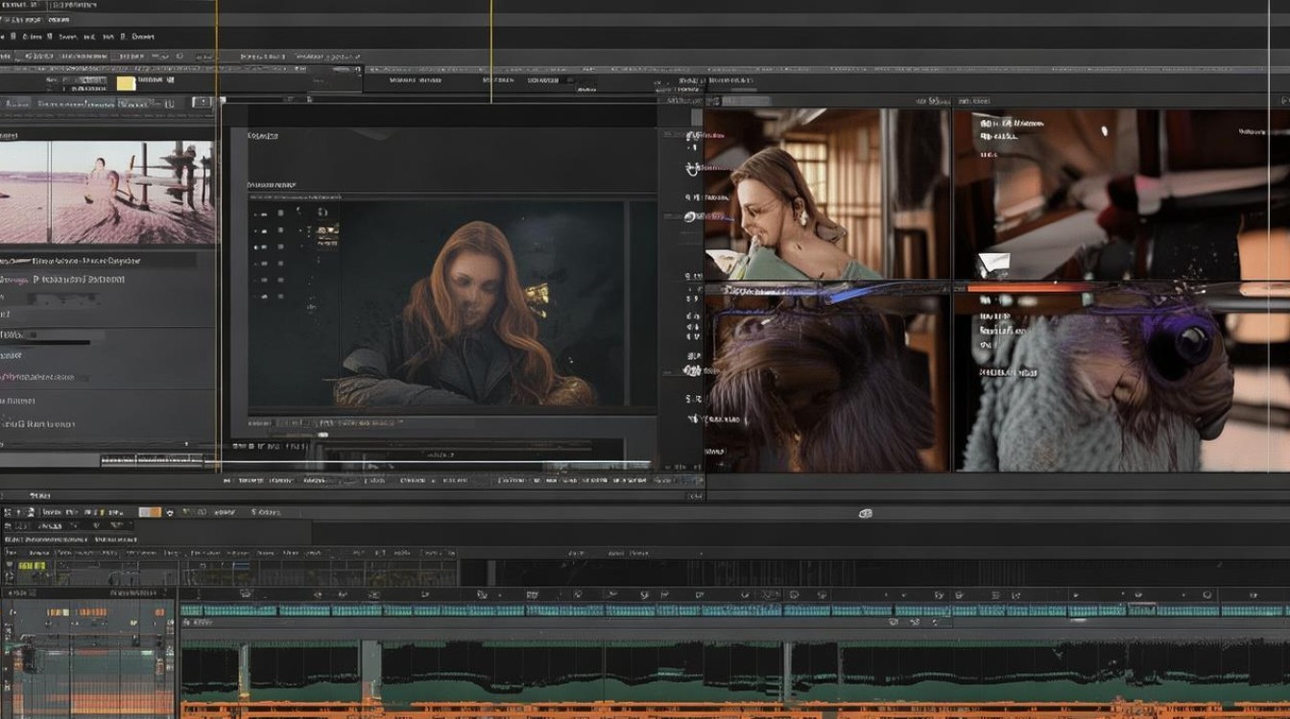This screenshot has height=719, width=1290.
Task: Select the blurry interior camera angle
Action: tap(1120, 194)
